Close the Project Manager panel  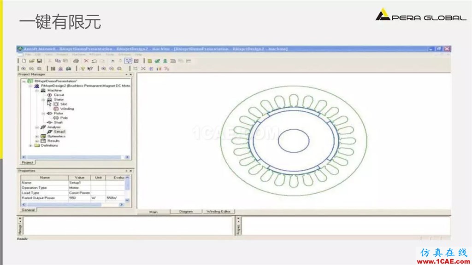pos(130,75)
